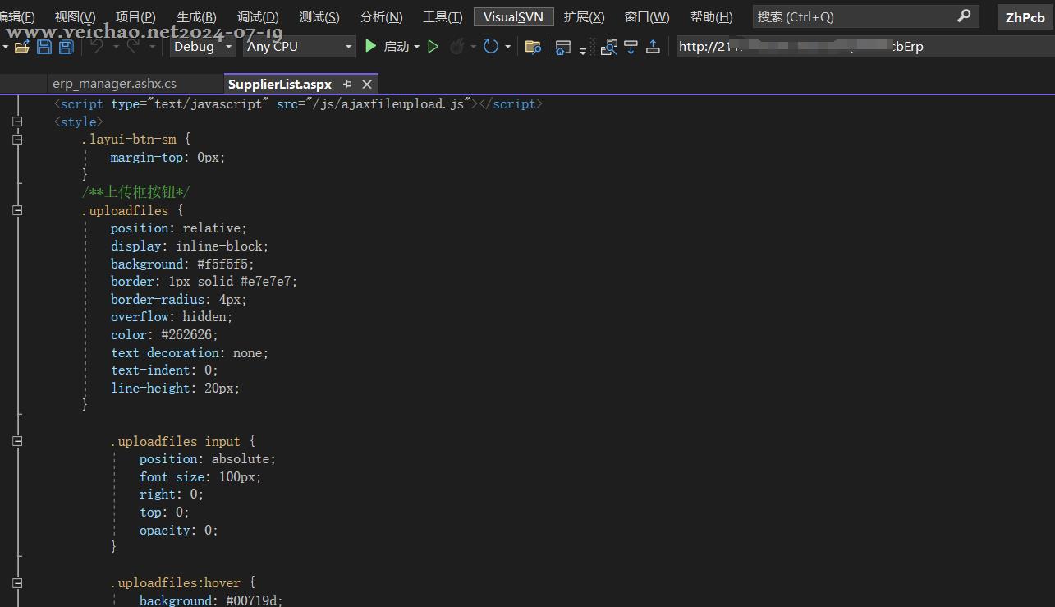Click the Save All icon
Screen dimensions: 1055x607
tap(67, 47)
